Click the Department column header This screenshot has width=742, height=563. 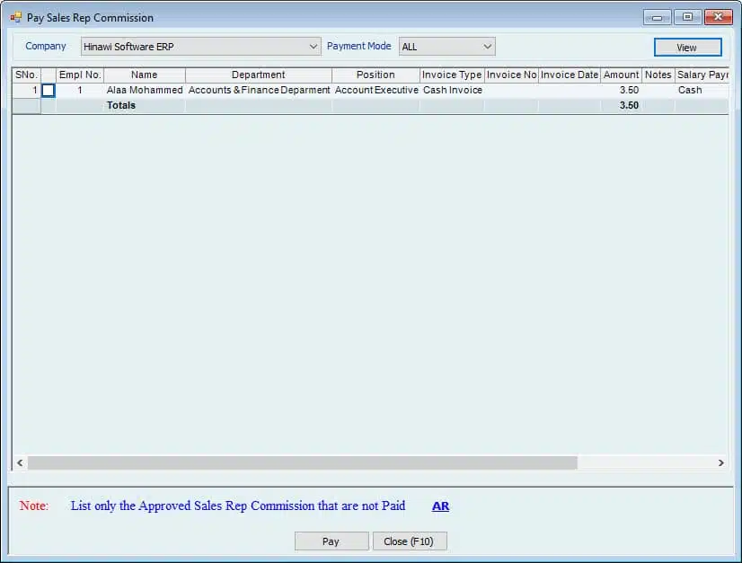tap(259, 75)
